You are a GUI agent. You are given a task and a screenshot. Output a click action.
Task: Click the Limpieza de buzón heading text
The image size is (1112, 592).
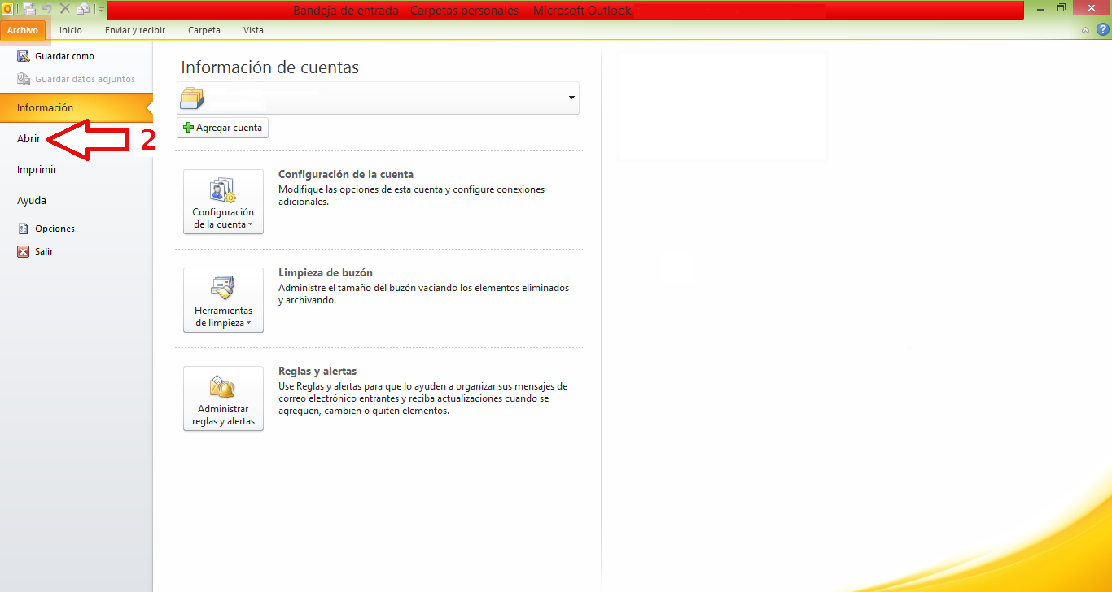(x=326, y=272)
